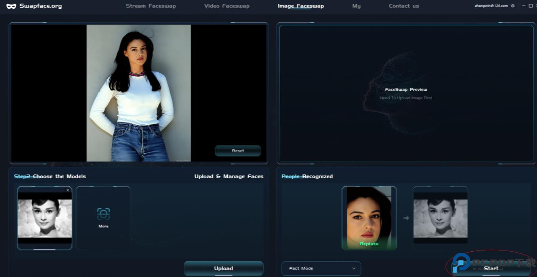Click the More face-scan icon

pos(103,214)
